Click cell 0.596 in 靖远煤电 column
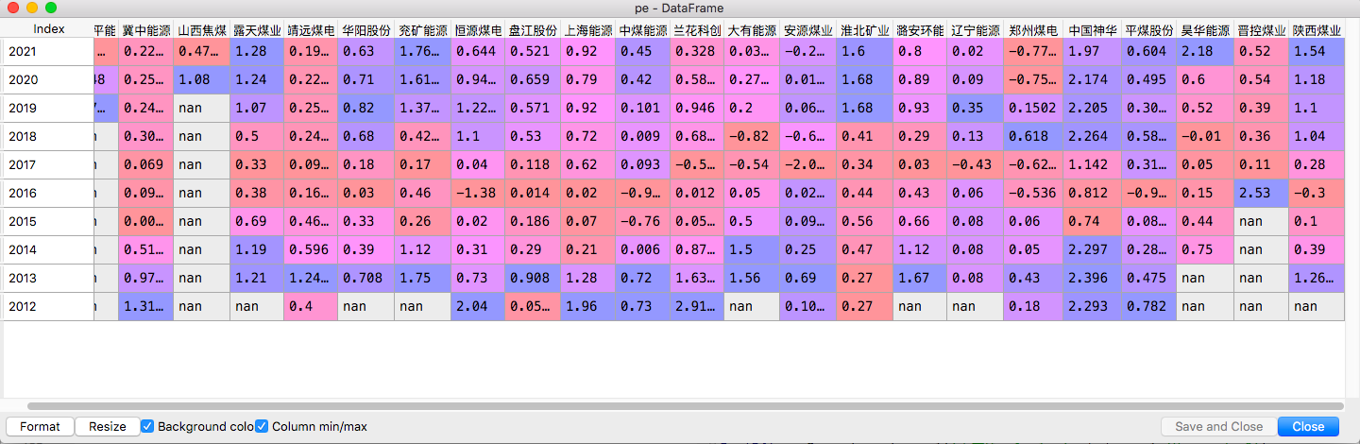Screen dimensions: 1360x444 coord(312,250)
